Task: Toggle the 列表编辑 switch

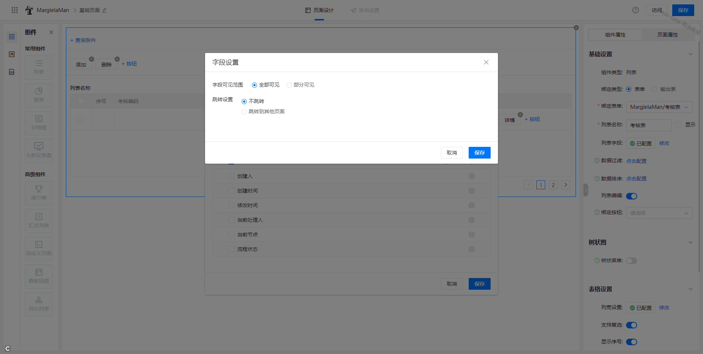Action: (x=632, y=196)
